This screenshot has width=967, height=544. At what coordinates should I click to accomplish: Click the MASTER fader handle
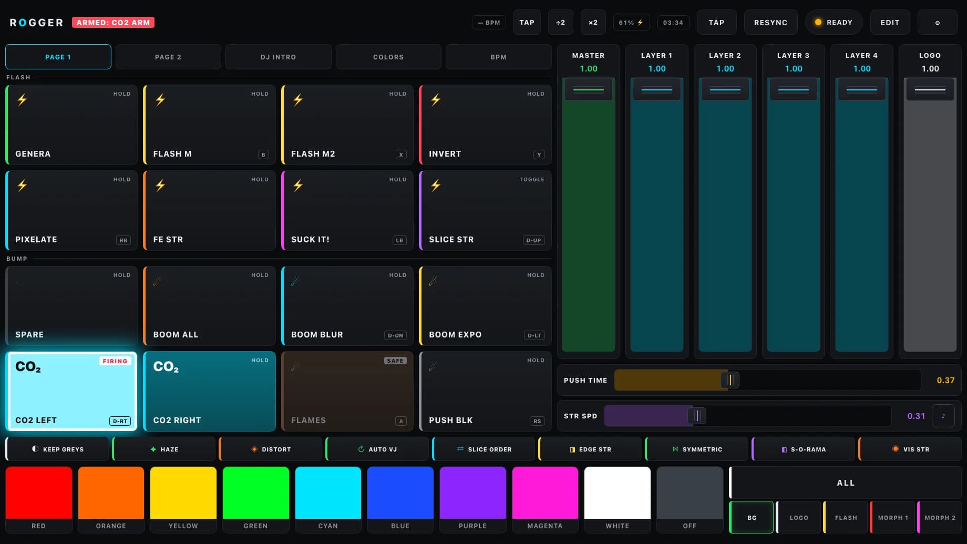tap(589, 89)
